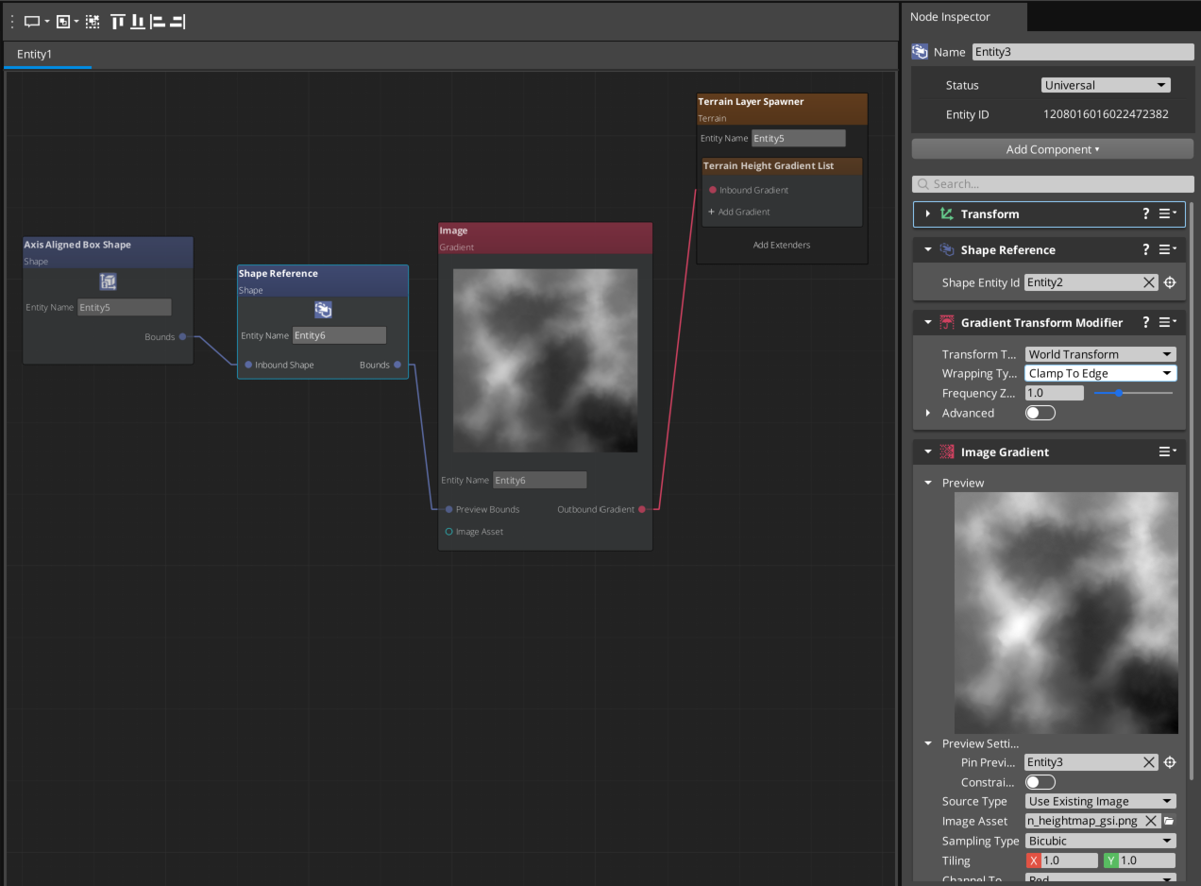Browse for Image Asset file
This screenshot has height=886, width=1201.
[1168, 822]
